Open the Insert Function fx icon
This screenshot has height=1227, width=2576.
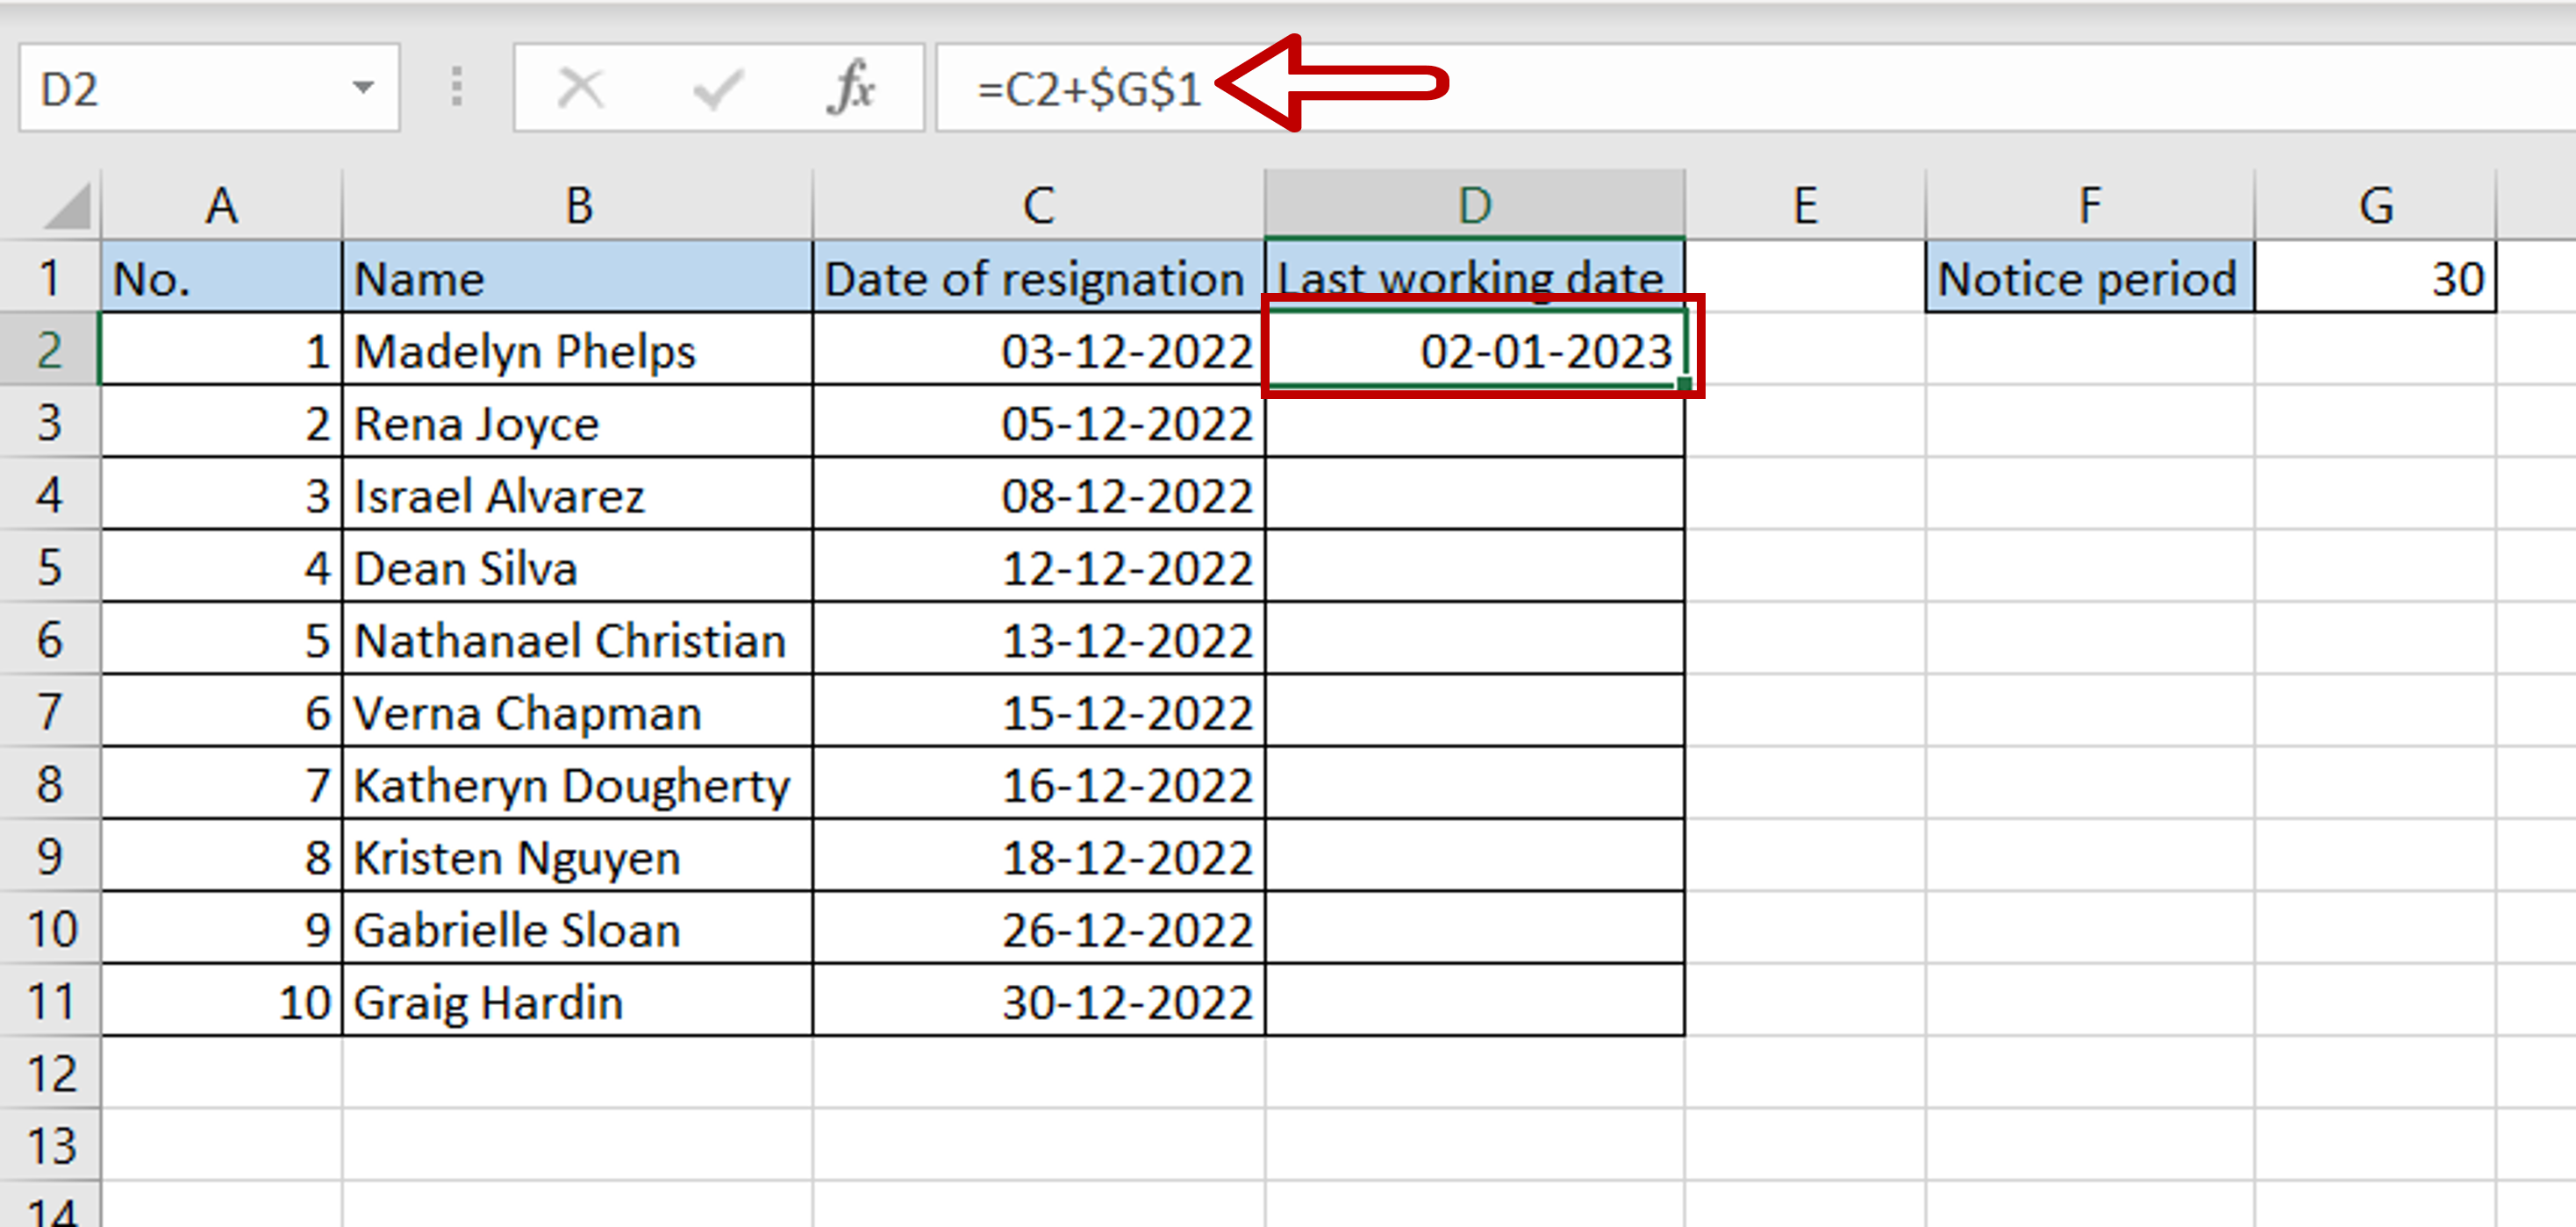pos(851,88)
